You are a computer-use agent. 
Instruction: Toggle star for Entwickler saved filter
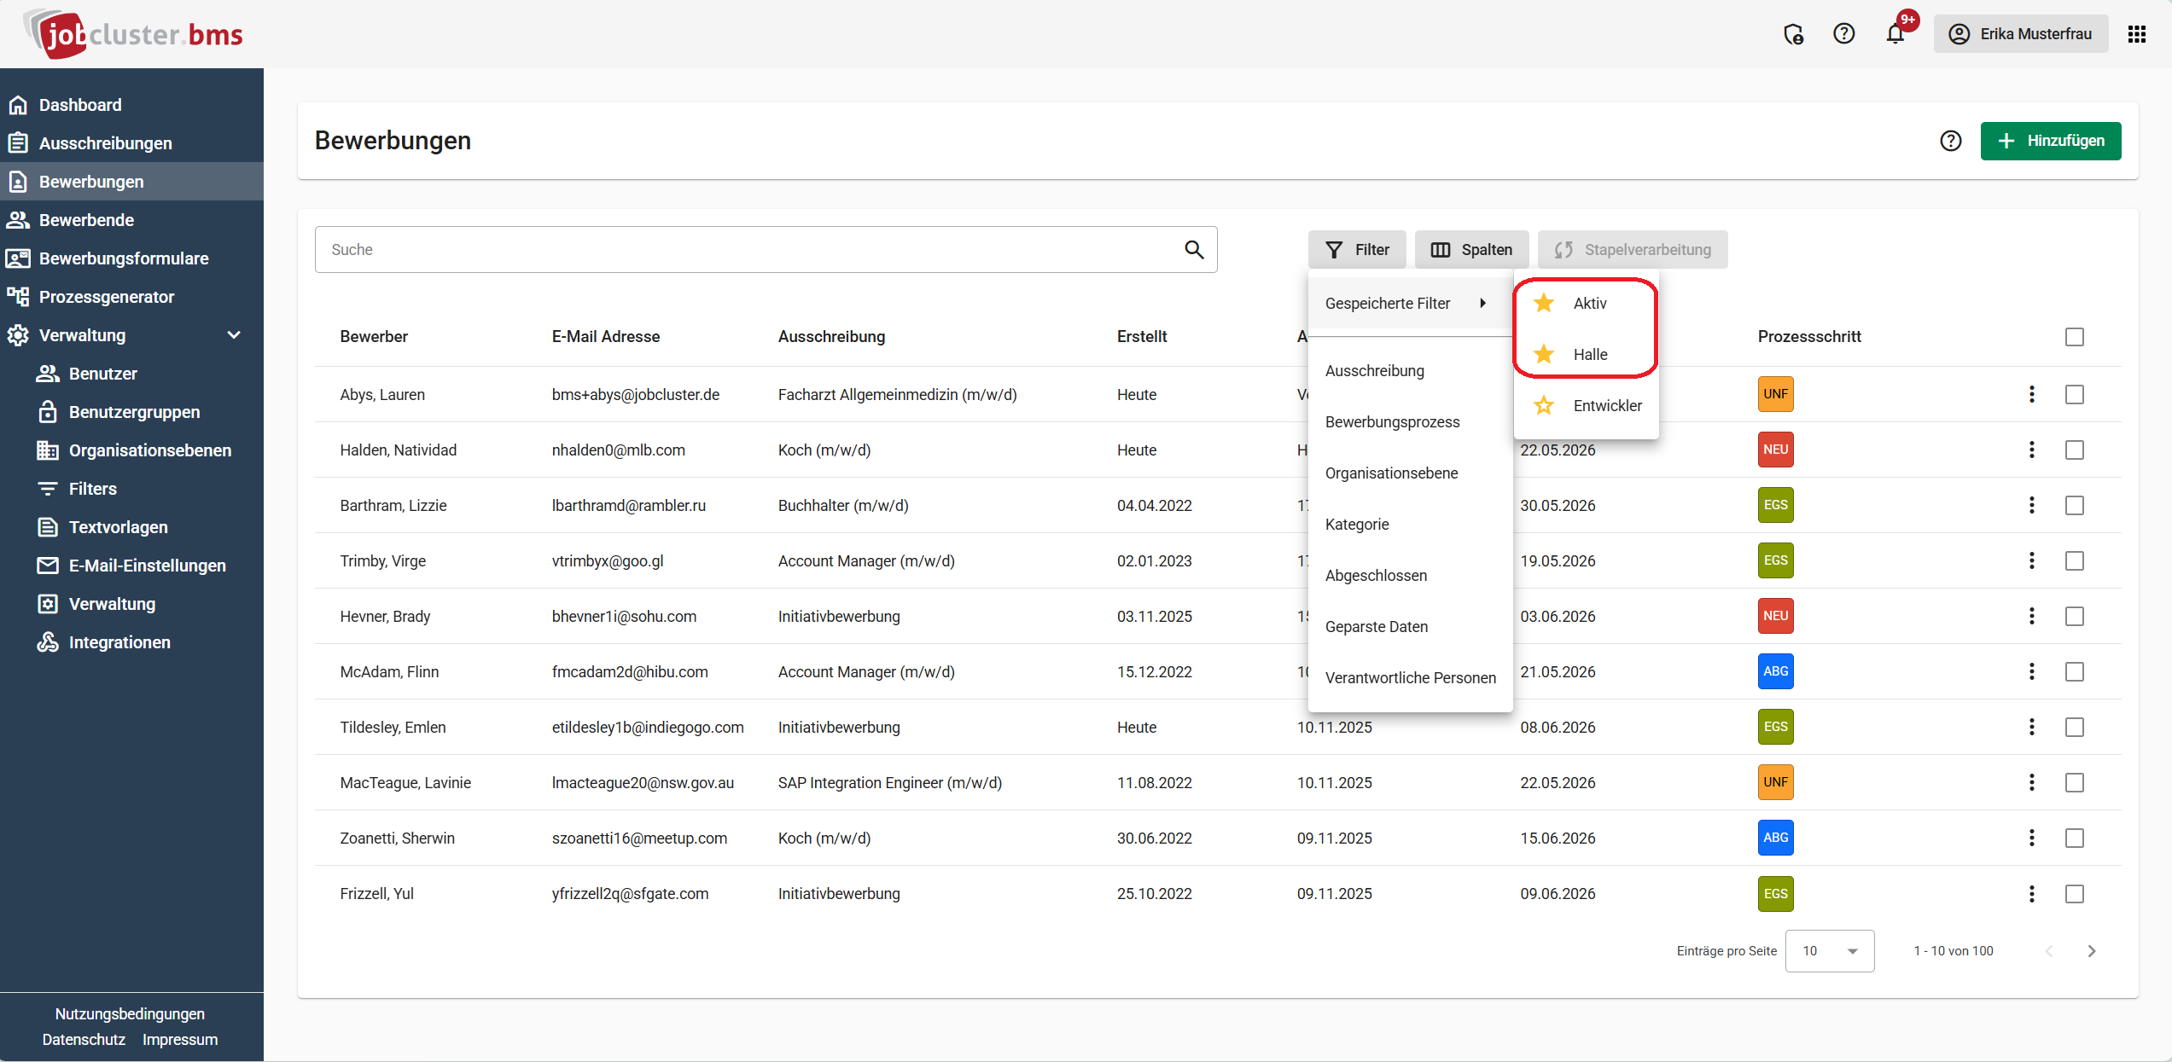[1544, 406]
